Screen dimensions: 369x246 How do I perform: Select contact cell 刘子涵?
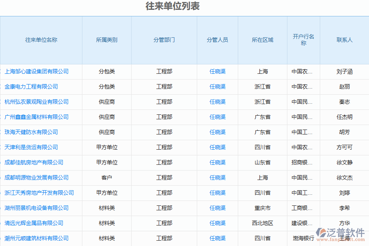(344, 72)
